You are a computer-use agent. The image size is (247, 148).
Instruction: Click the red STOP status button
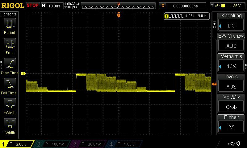point(32,5)
